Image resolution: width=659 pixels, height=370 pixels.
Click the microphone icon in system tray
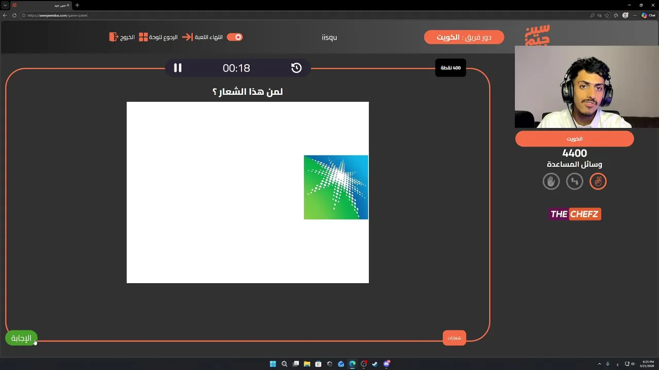(x=608, y=364)
